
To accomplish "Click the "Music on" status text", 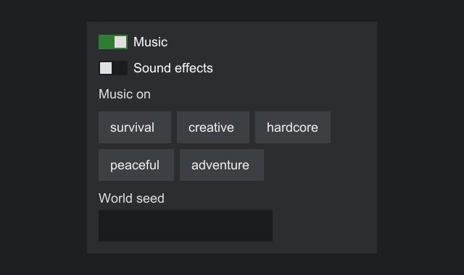I will (125, 94).
